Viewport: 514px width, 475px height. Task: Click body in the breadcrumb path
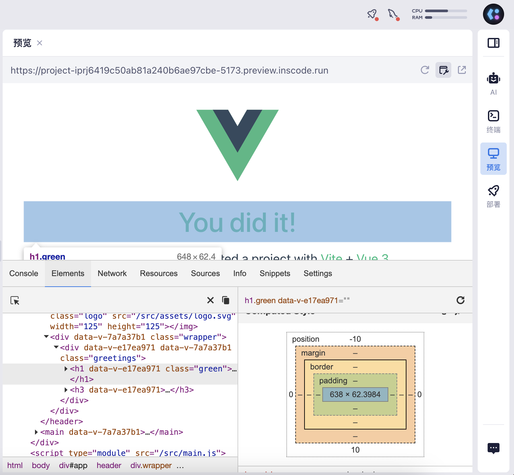[x=41, y=465]
